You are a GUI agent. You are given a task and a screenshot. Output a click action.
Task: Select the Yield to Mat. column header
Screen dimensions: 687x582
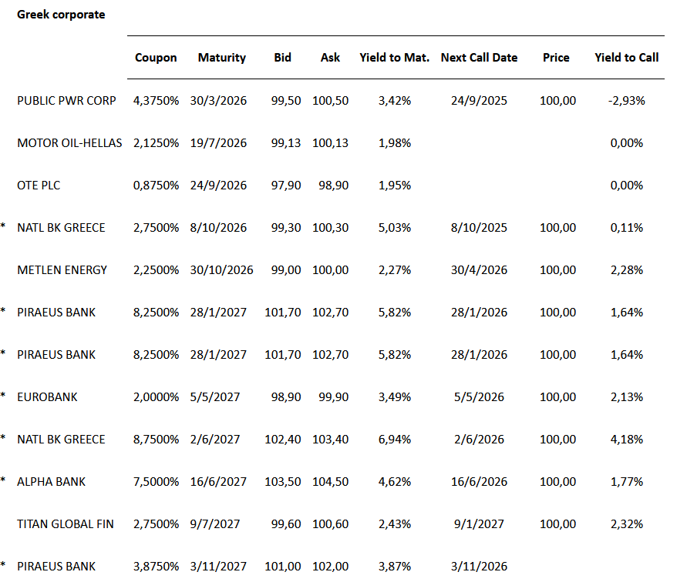click(x=395, y=58)
